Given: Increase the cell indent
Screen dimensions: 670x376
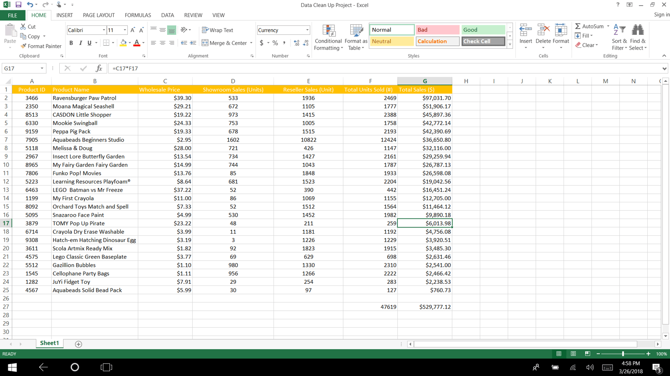Looking at the screenshot, I should pos(193,43).
